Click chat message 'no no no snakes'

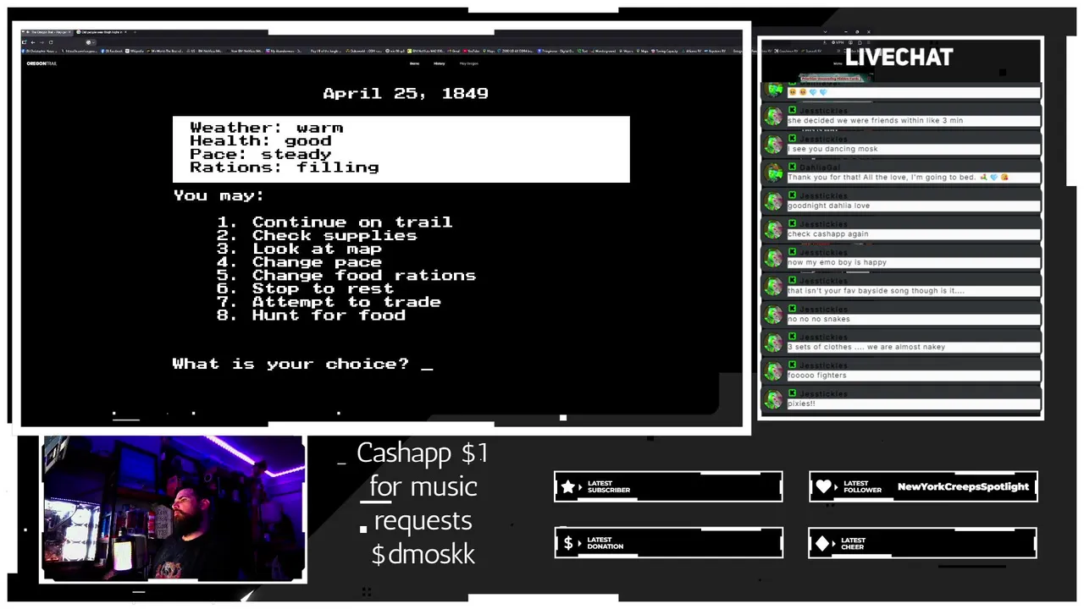pyautogui.click(x=818, y=319)
